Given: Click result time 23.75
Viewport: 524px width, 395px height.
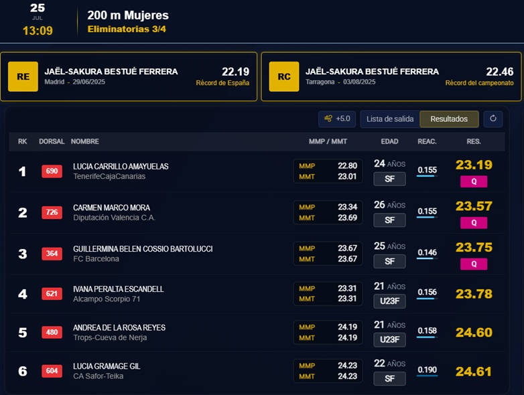Looking at the screenshot, I should tap(474, 248).
